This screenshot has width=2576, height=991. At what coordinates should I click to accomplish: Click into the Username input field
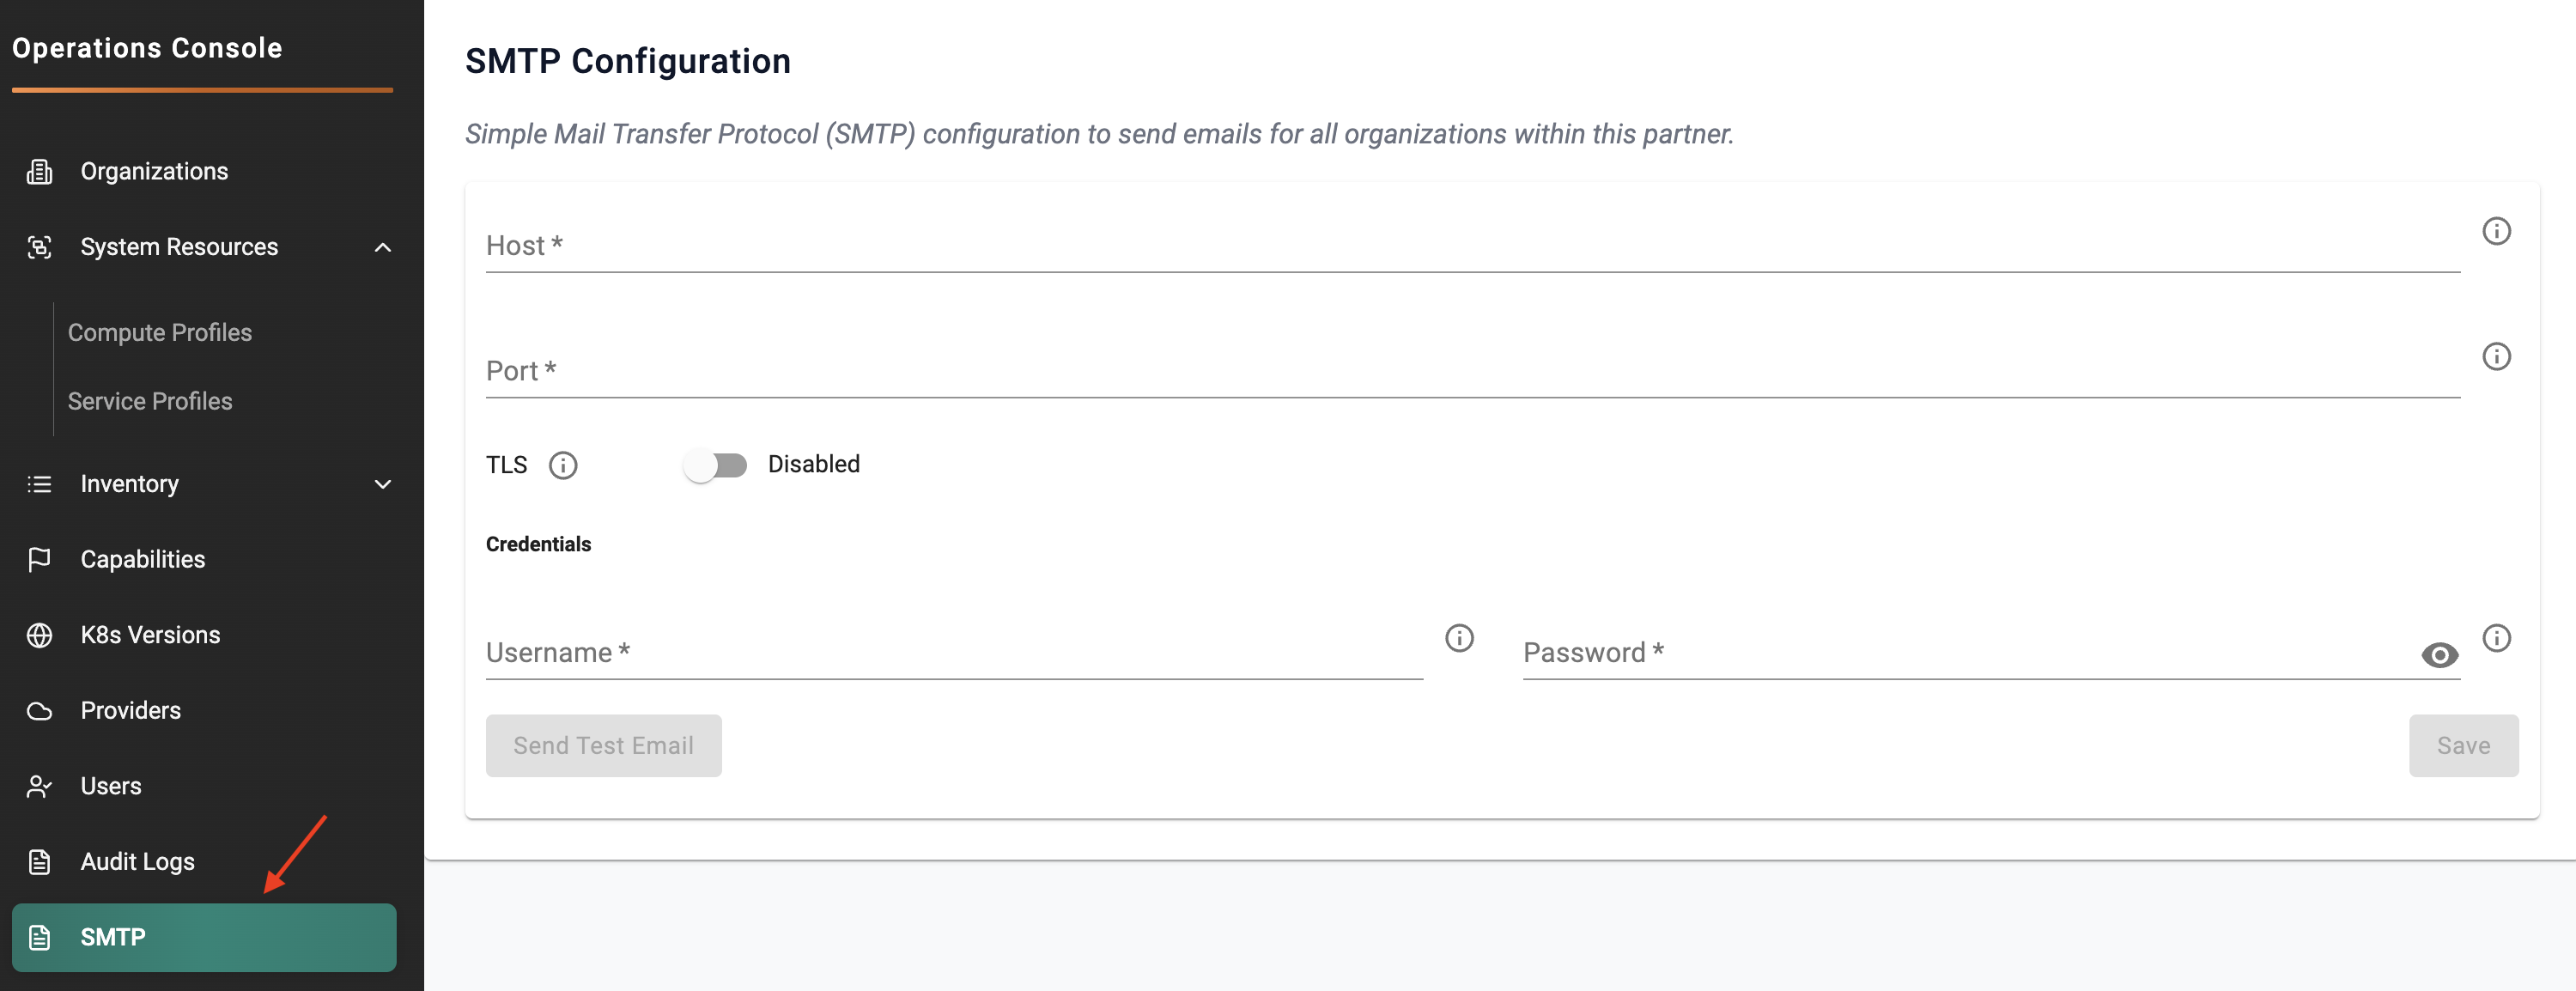tap(953, 653)
